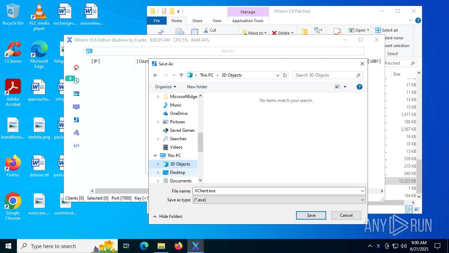Screen dimensions: 449x253
Task: Open the monitor icon in XWorm sidebar
Action: 76,107
